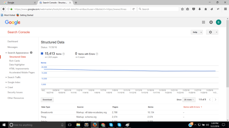Open Other Resources in sidebar
Image resolution: width=229 pixels, height=128 pixels.
click(x=15, y=98)
